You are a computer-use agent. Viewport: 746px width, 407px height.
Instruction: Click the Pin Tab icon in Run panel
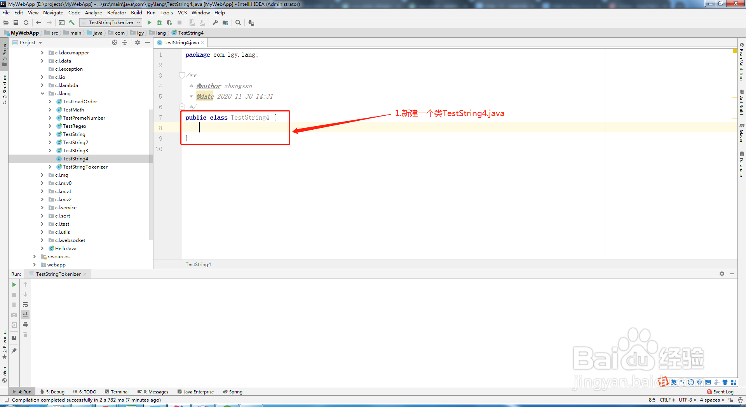tap(14, 351)
